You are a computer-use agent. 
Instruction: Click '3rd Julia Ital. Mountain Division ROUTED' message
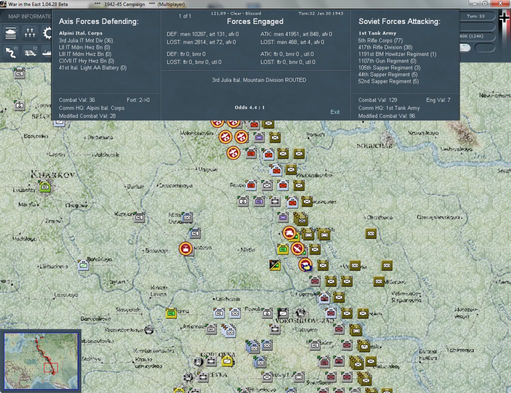(259, 80)
